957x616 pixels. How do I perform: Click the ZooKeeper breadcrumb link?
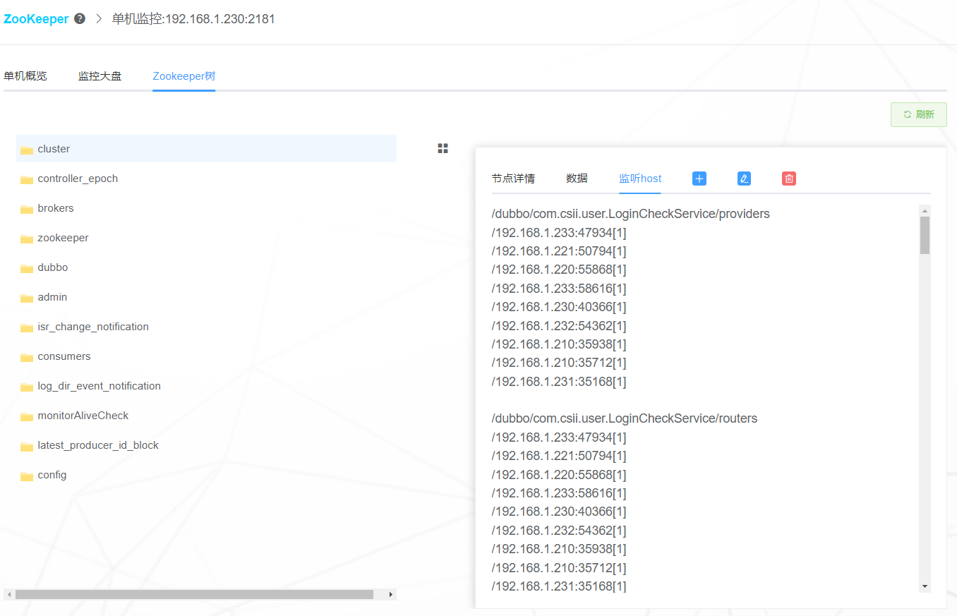click(36, 19)
